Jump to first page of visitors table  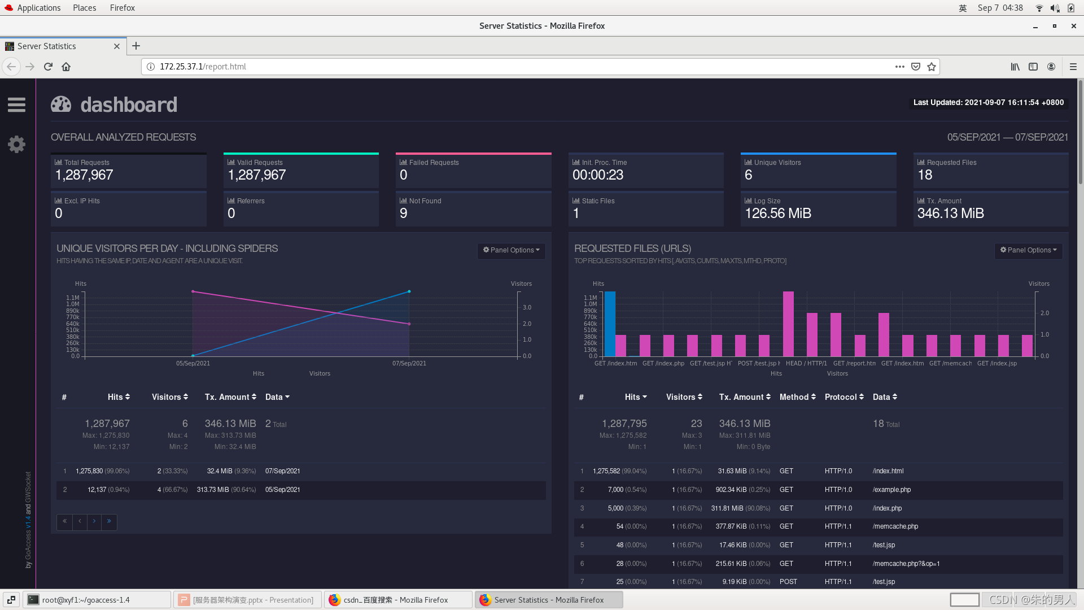[64, 521]
